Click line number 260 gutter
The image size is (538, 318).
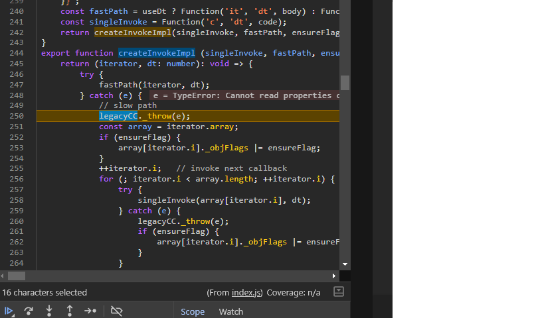pyautogui.click(x=17, y=221)
